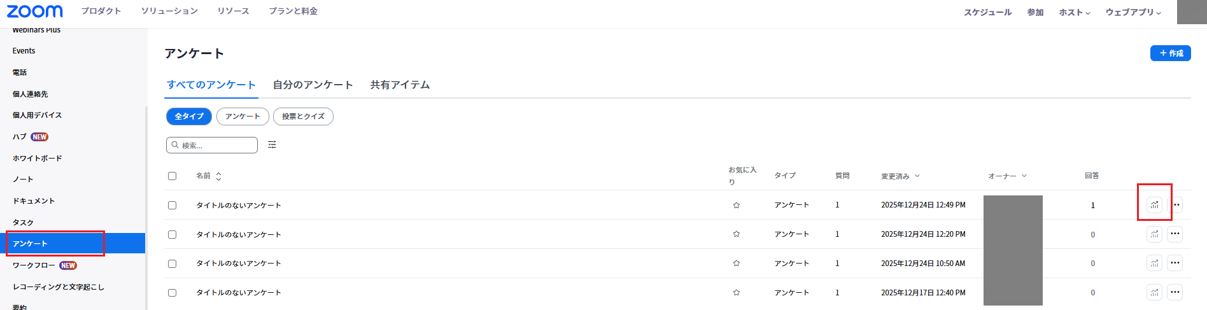Switch to the 自分のアンケート tab

point(313,85)
